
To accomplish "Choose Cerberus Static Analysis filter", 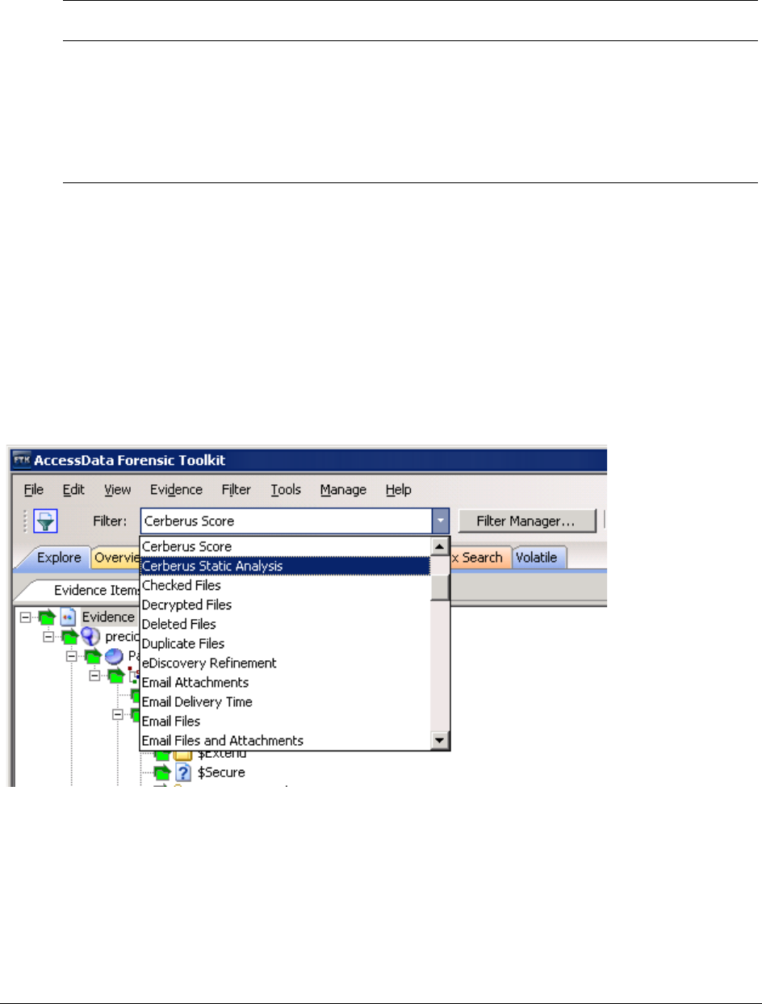I will tap(286, 566).
